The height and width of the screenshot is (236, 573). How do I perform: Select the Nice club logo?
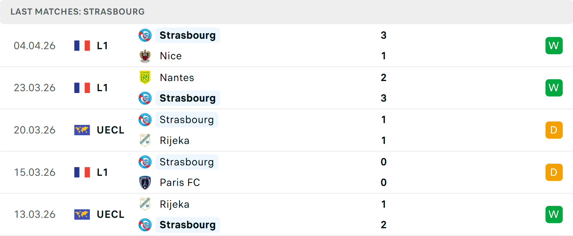point(145,56)
